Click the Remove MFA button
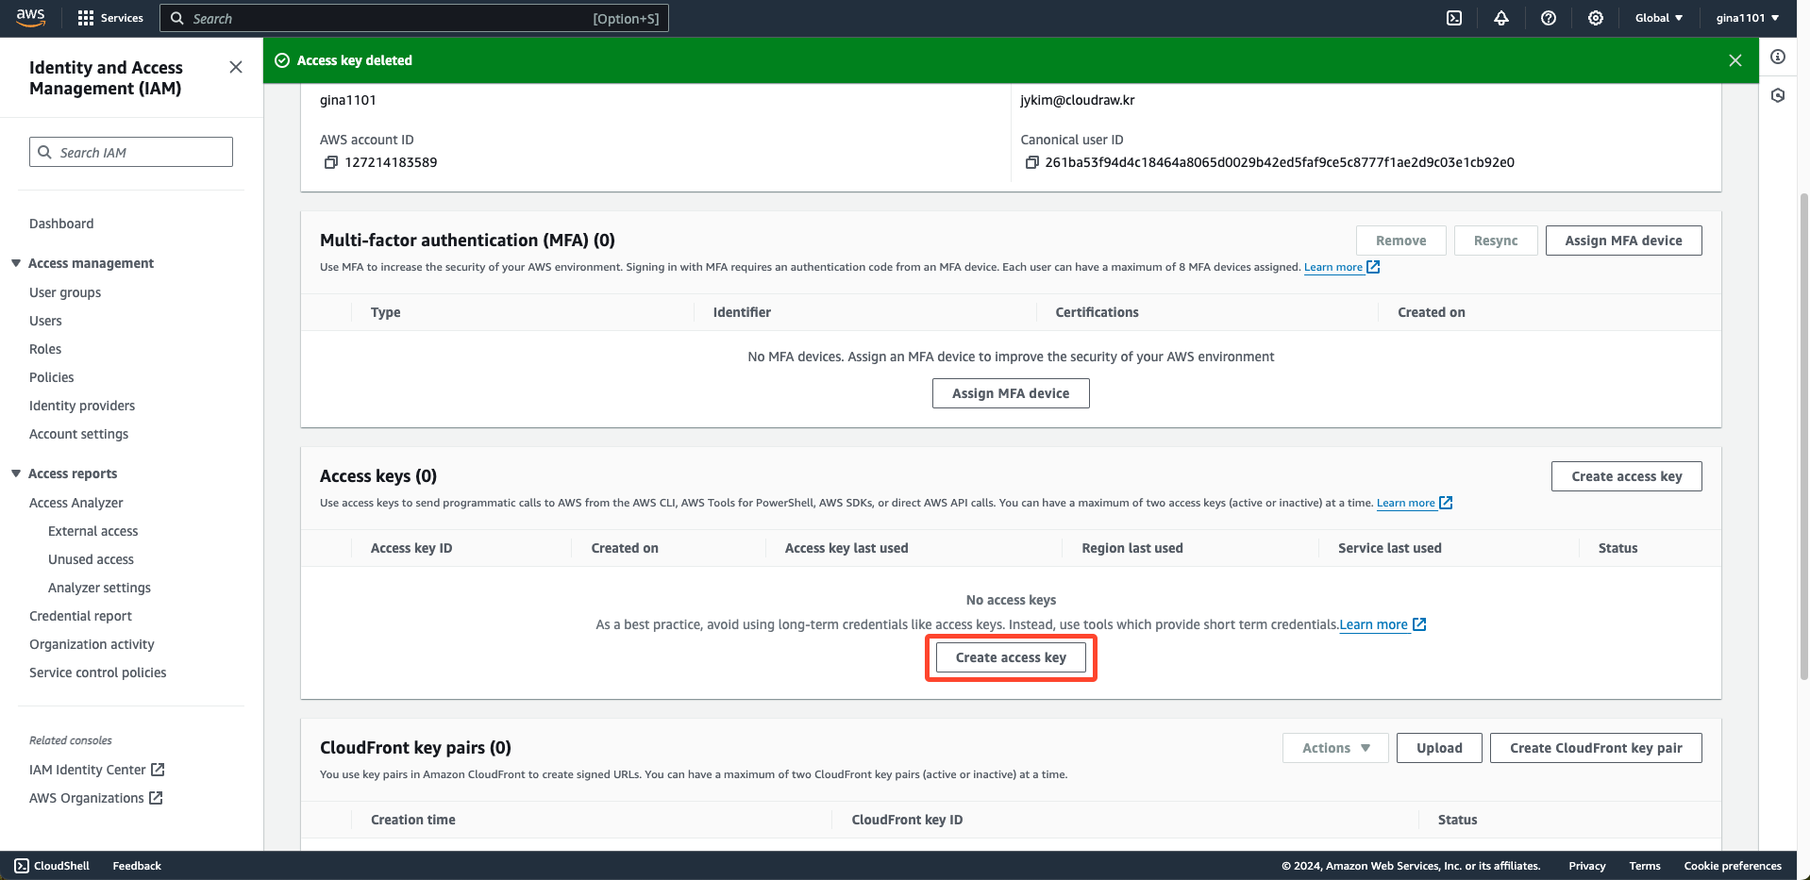Viewport: 1810px width, 880px height. point(1400,241)
